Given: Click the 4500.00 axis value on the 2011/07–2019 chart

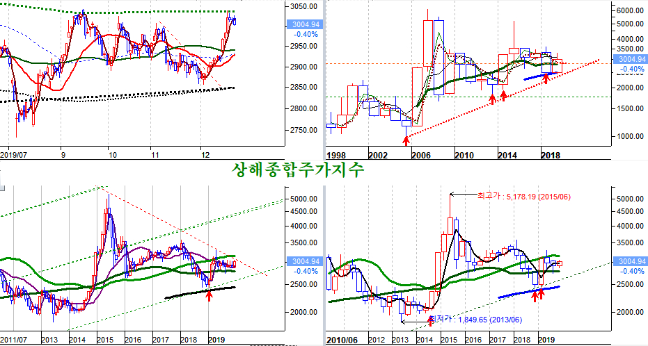Looking at the screenshot, I should click(303, 211).
